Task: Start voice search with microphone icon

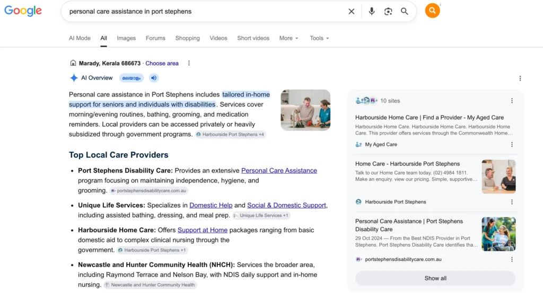Action: 371,12
